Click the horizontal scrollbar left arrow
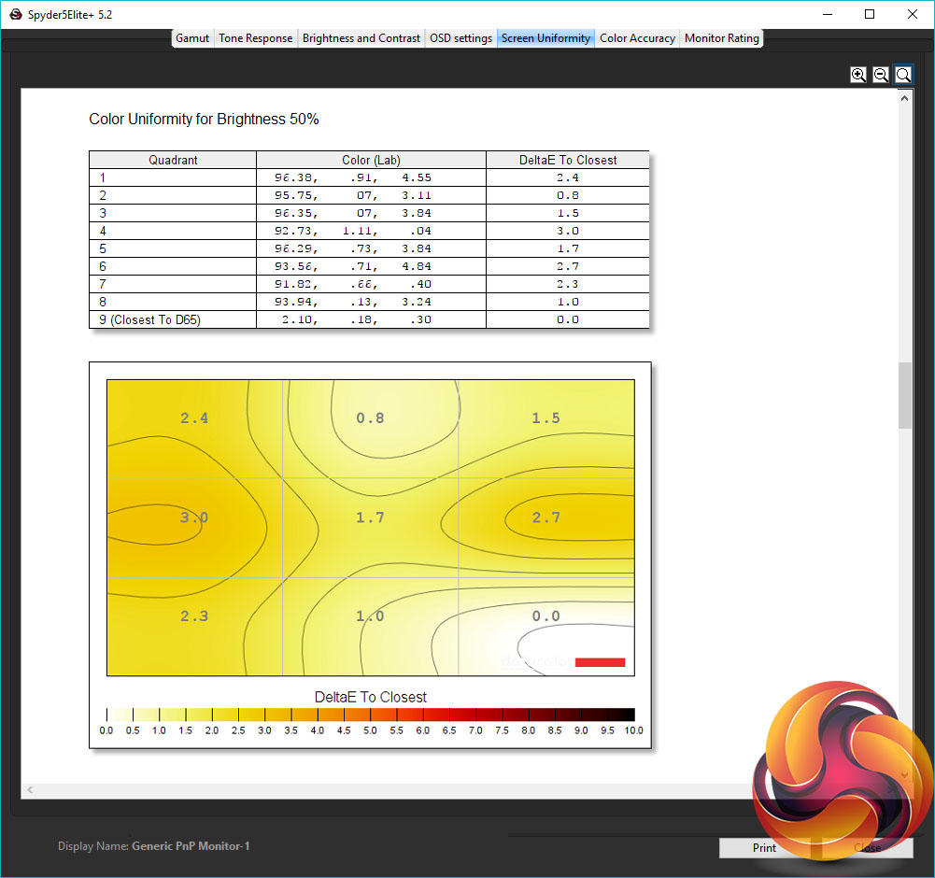The image size is (935, 878). point(30,789)
